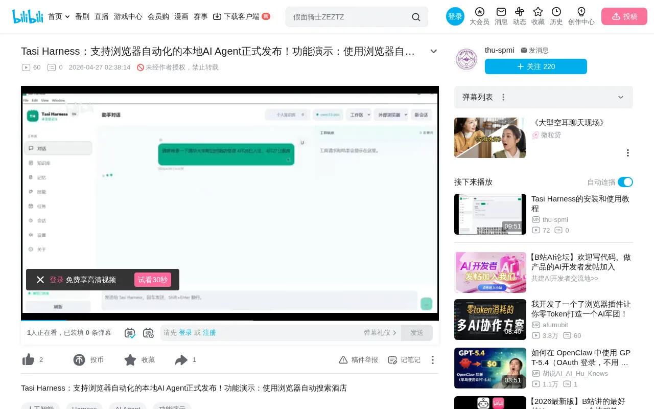Click the danmaku 发送 button

click(417, 333)
